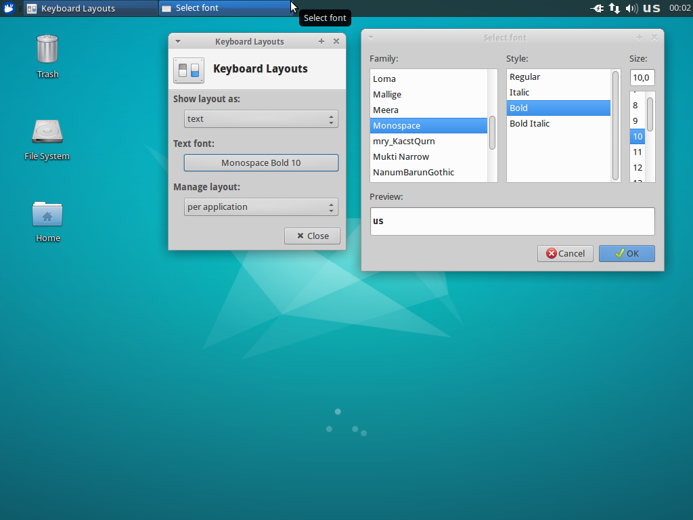Click the font Size input field
This screenshot has width=693, height=520.
(x=642, y=77)
